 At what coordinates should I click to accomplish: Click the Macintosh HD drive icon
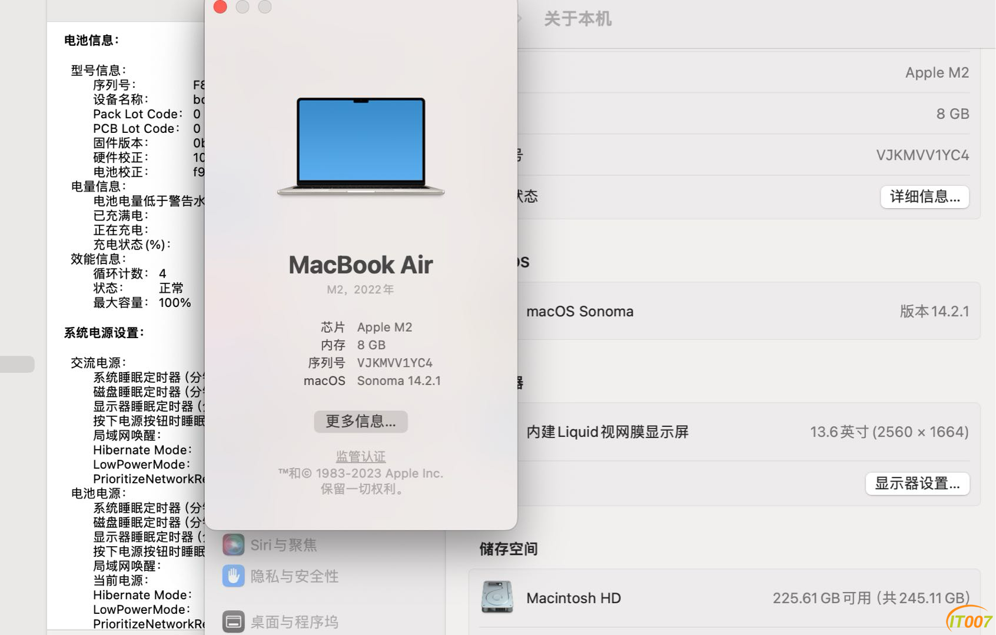pos(497,597)
